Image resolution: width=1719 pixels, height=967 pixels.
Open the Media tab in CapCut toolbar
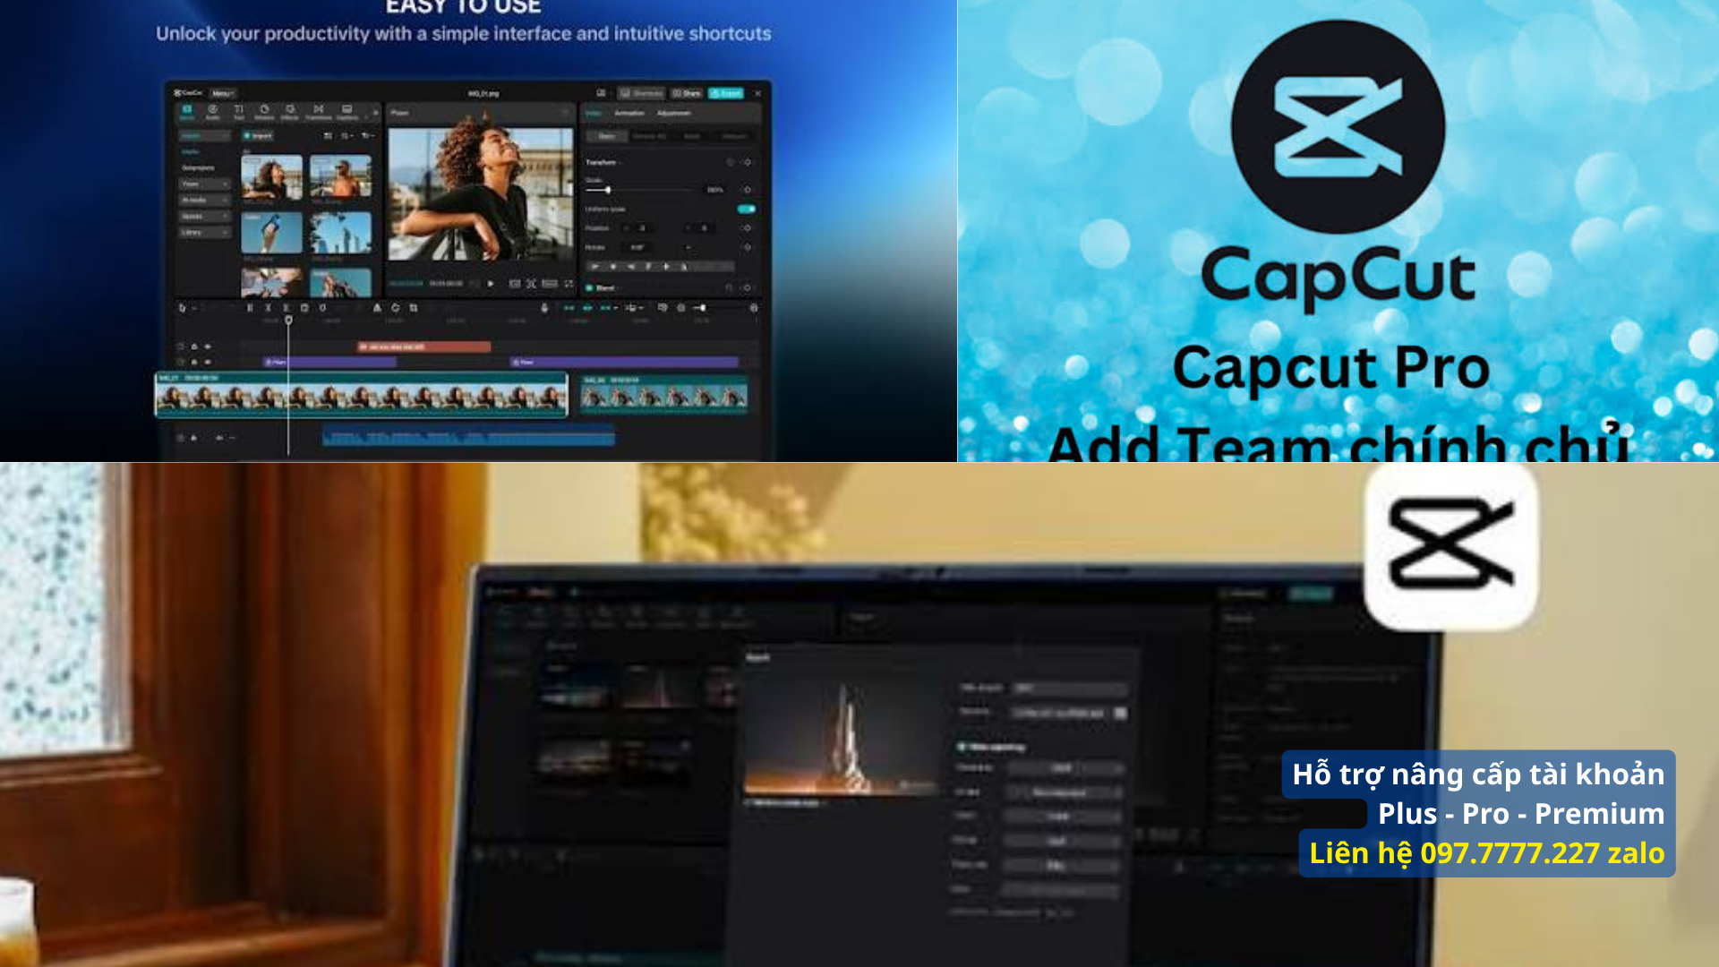[187, 112]
